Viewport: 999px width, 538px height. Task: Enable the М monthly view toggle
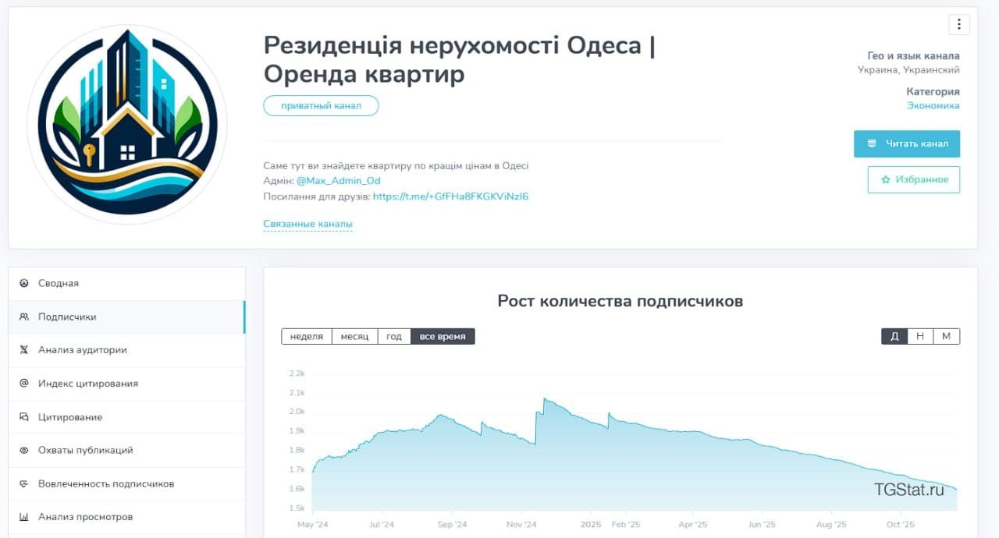click(x=946, y=336)
